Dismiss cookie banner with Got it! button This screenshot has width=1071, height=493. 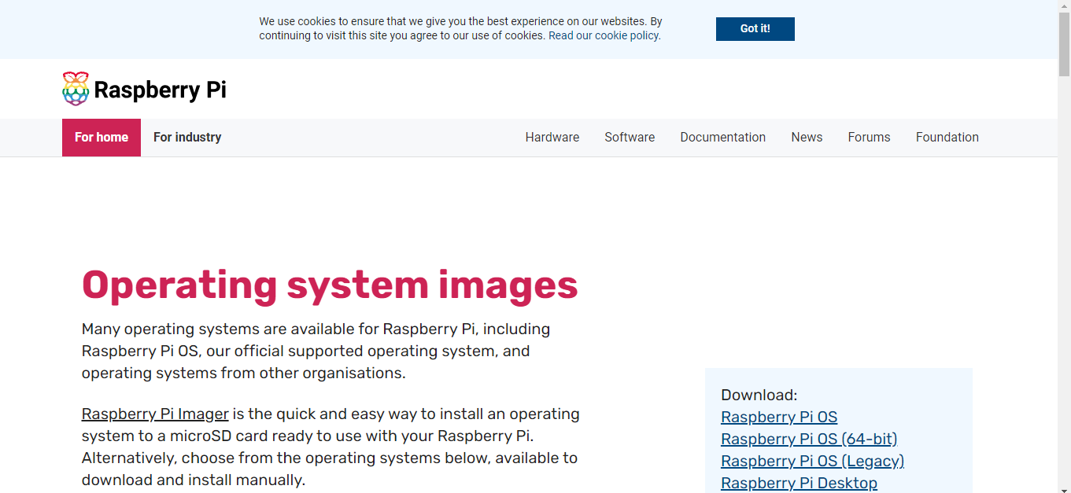tap(755, 29)
